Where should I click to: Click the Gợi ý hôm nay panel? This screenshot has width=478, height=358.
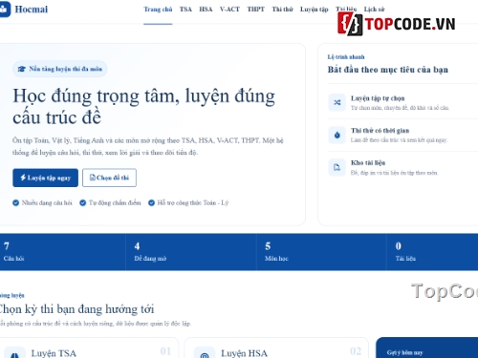click(x=427, y=347)
